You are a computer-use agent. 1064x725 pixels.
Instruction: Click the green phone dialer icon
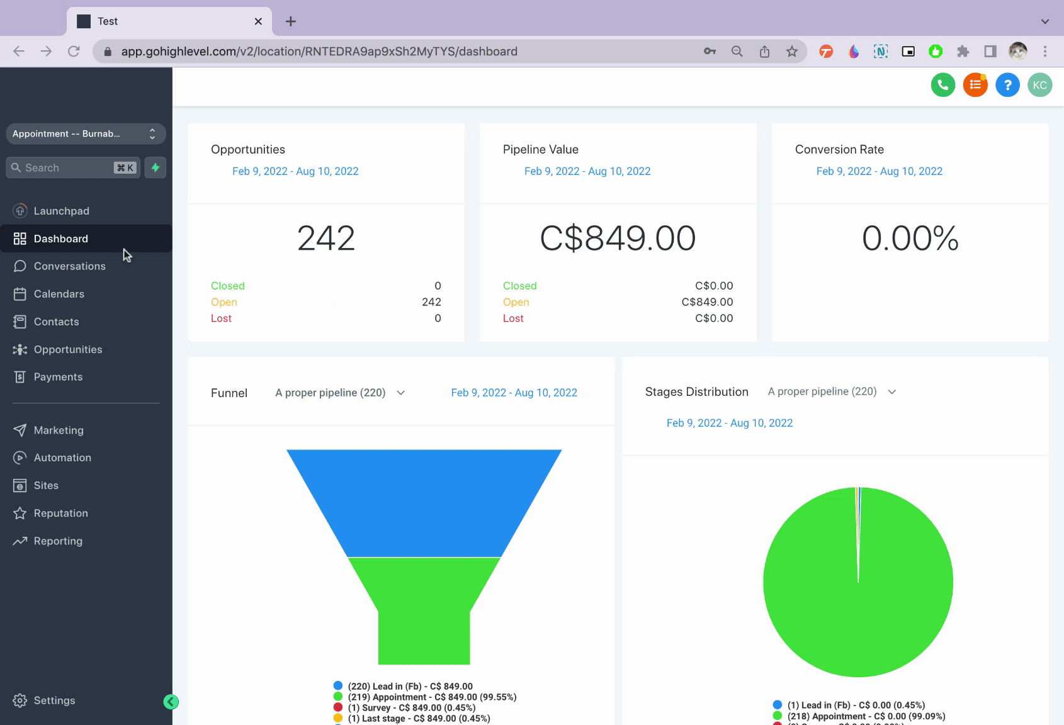pos(942,85)
